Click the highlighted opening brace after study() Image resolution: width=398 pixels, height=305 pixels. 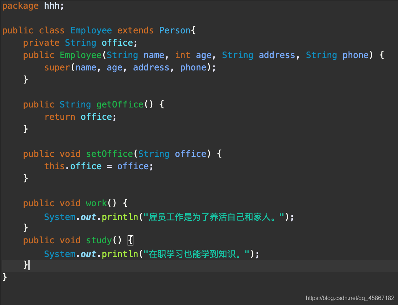point(130,240)
